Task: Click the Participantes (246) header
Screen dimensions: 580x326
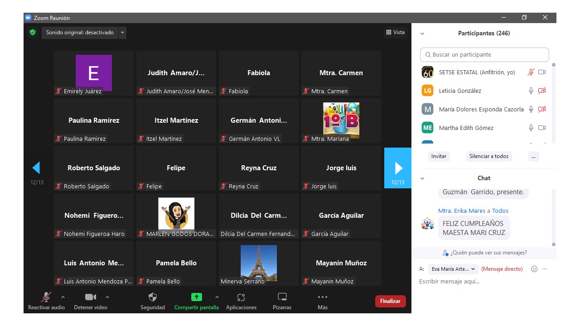Action: tap(484, 34)
